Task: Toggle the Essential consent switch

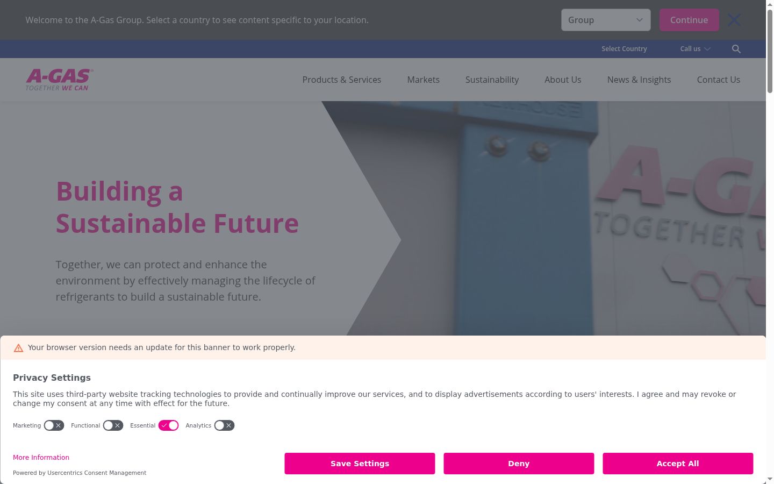Action: [x=168, y=425]
